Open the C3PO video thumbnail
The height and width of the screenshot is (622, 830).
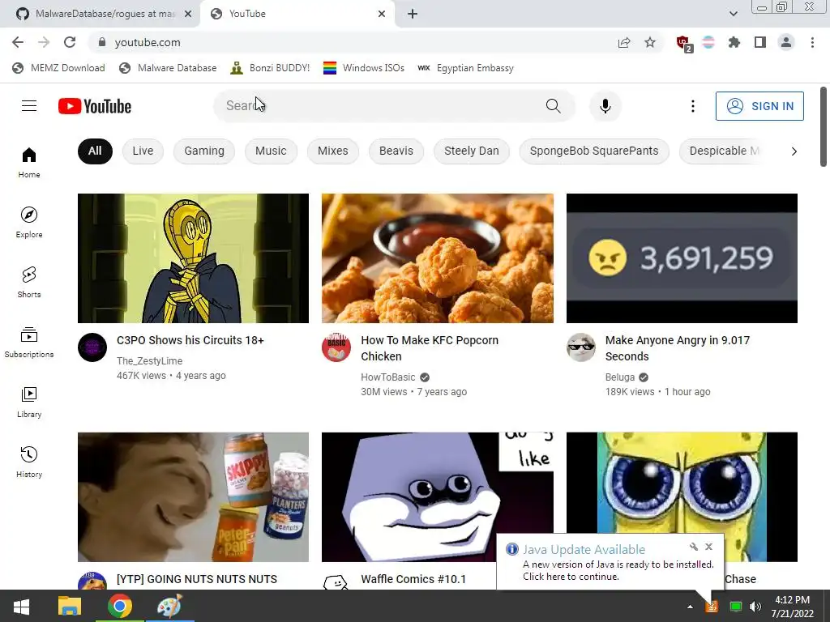pyautogui.click(x=193, y=258)
